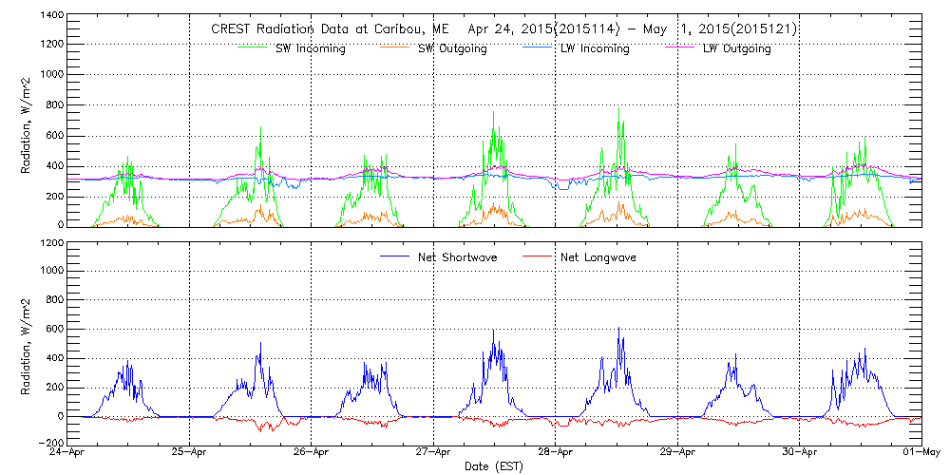Select the 27-Apr date on the x-axis
The height and width of the screenshot is (475, 950).
click(x=433, y=453)
